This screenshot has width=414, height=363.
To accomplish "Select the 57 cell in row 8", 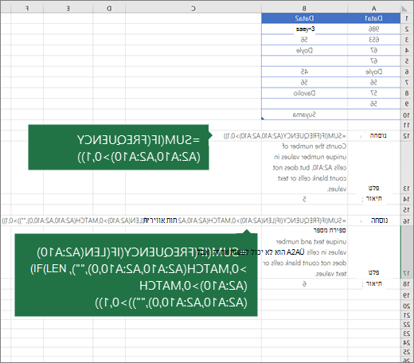I will [373, 93].
